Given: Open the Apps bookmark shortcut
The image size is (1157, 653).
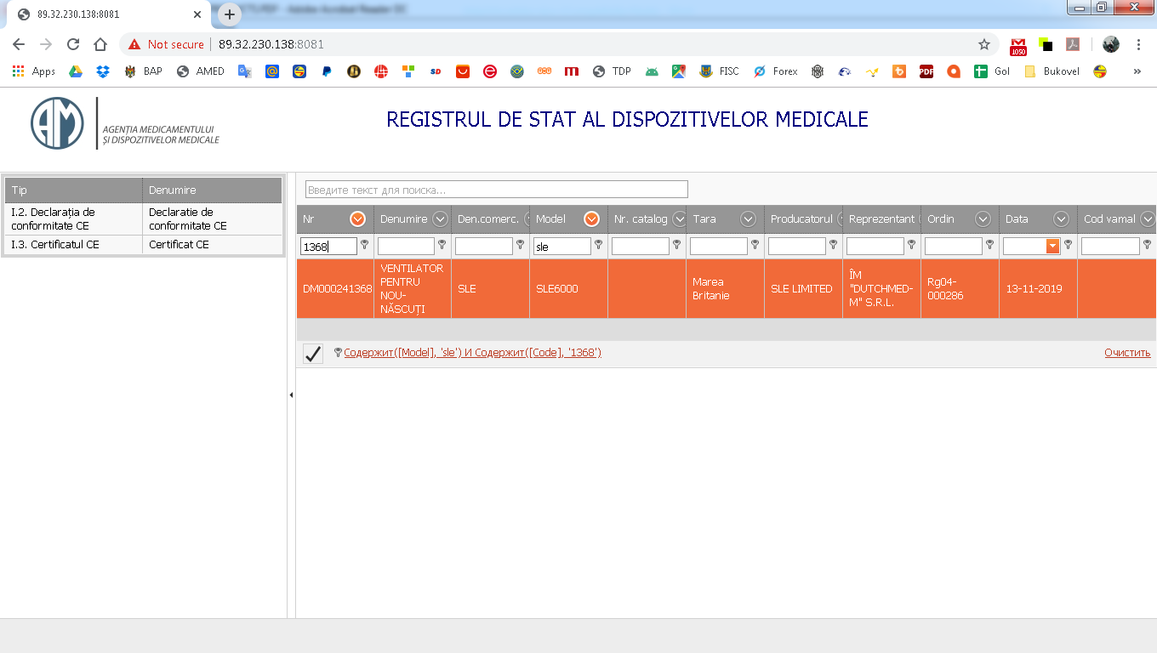Looking at the screenshot, I should pyautogui.click(x=34, y=71).
